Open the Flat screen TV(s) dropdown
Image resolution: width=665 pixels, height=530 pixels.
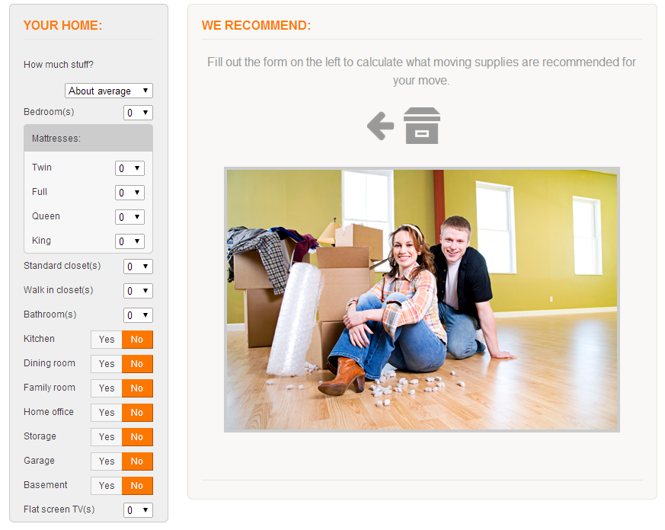click(x=138, y=509)
